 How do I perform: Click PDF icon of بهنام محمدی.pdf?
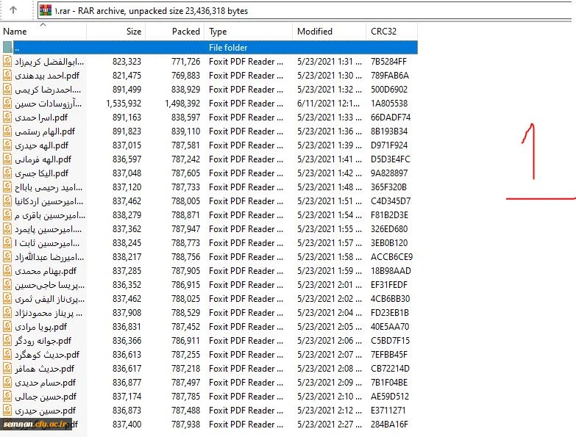point(7,271)
